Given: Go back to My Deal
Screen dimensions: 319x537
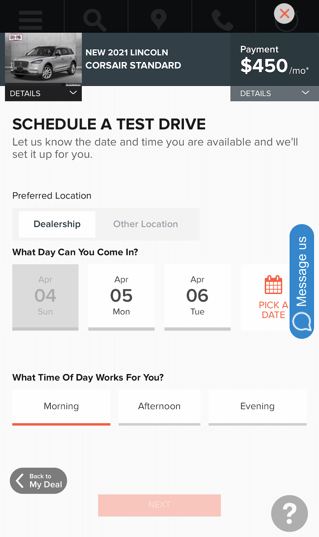Looking at the screenshot, I should [39, 481].
